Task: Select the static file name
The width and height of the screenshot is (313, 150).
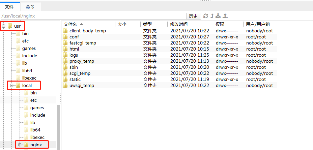Action: [x=75, y=80]
